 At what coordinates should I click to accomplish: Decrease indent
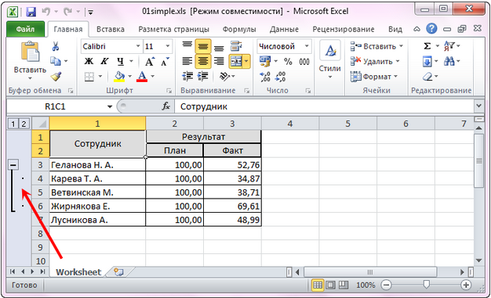[x=187, y=76]
